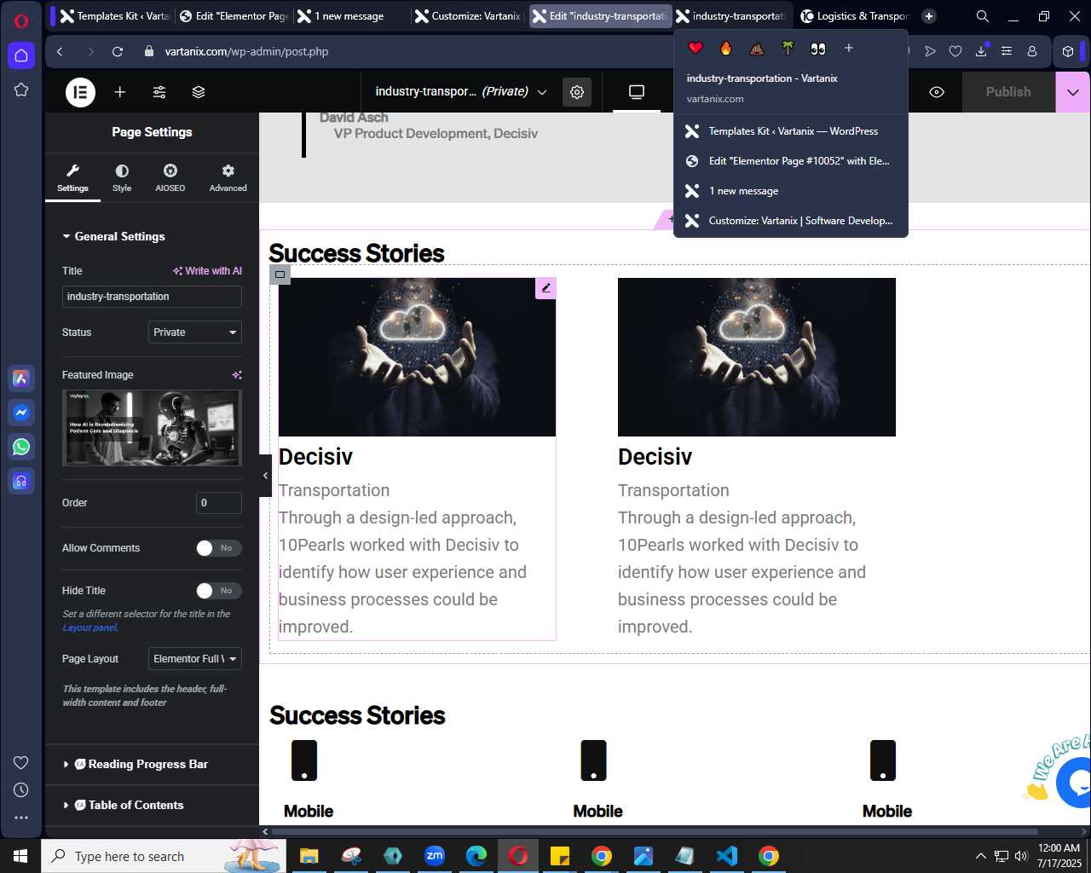
Task: Click the eyes emoji in tab popup
Action: pyautogui.click(x=818, y=49)
